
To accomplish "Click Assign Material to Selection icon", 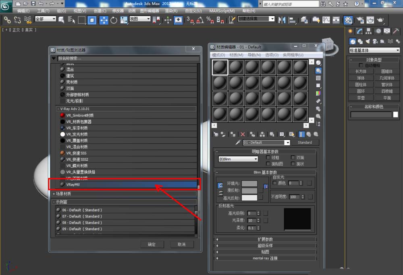I will (x=233, y=134).
